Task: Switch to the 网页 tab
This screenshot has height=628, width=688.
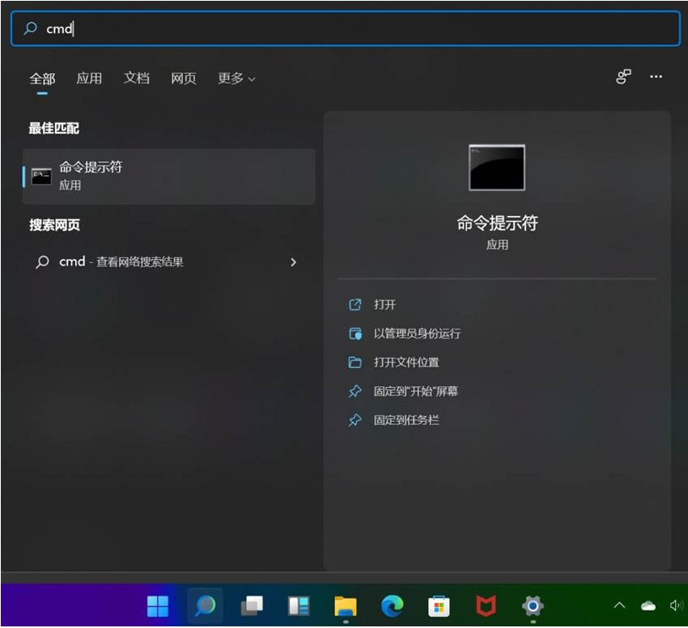Action: pyautogui.click(x=183, y=78)
